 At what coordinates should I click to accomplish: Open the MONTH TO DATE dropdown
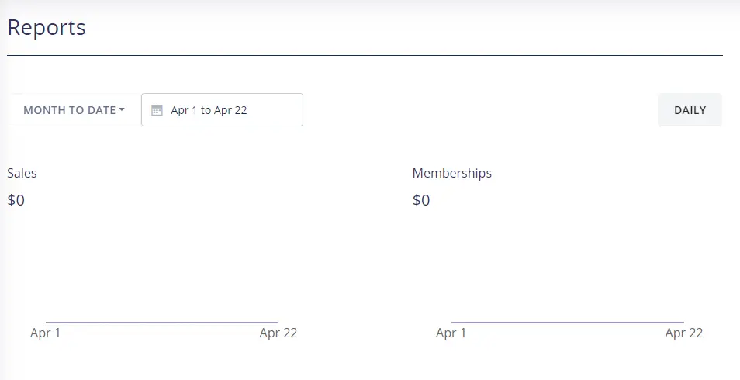[x=74, y=110]
